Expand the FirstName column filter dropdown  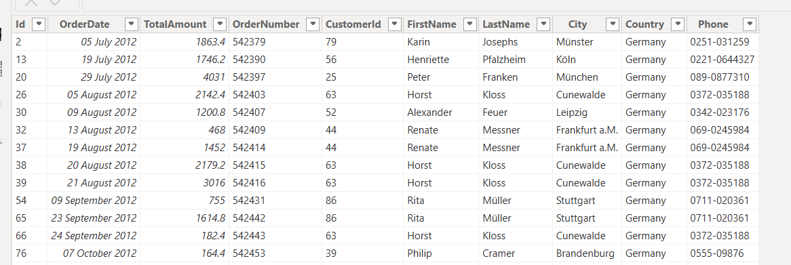click(x=469, y=24)
